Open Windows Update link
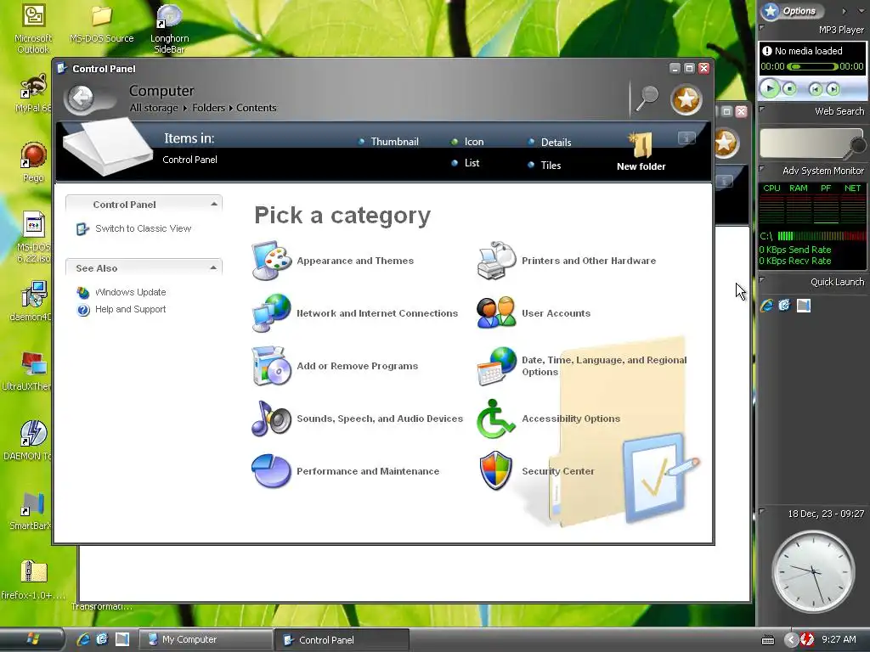The width and height of the screenshot is (870, 652). (130, 292)
